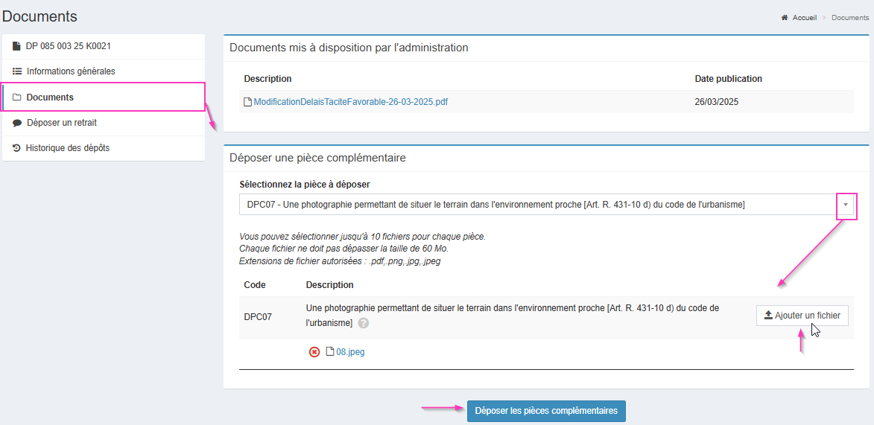Submit with Déposer les pièces complémentaires
Screen dimensions: 874x425
(x=546, y=411)
